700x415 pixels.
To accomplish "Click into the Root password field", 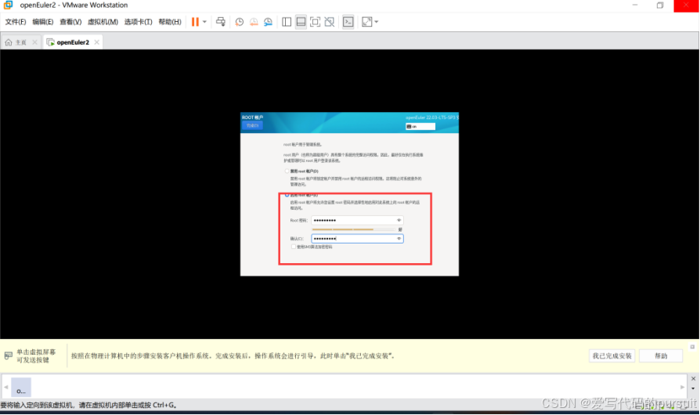I will point(357,220).
